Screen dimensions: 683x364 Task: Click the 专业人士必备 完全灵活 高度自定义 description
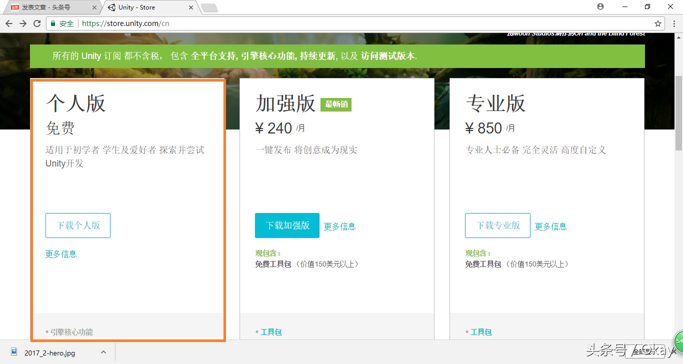coord(535,150)
